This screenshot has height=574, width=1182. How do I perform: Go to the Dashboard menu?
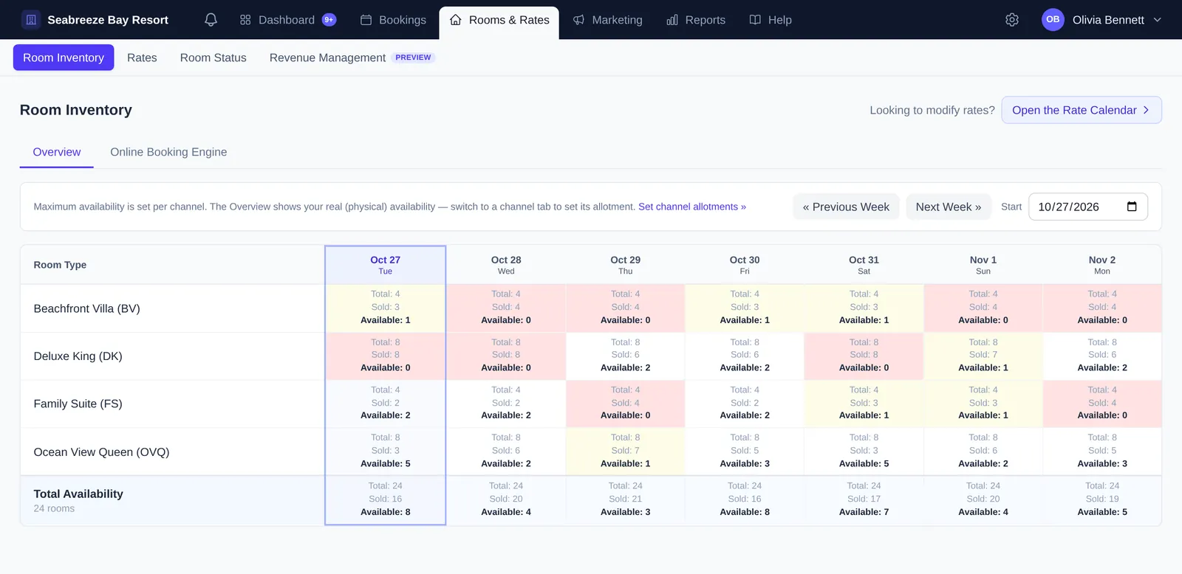click(287, 20)
